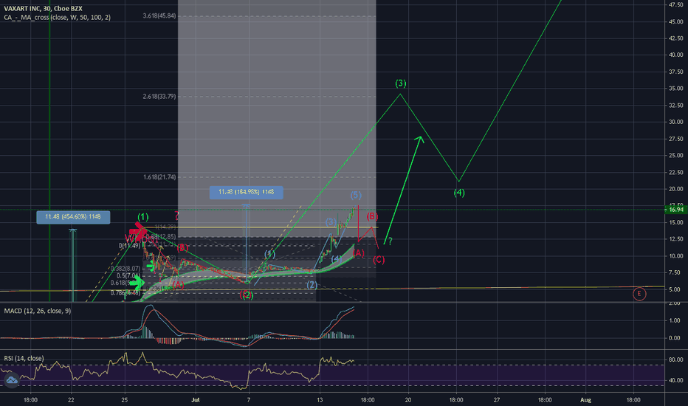Select the green wave (1) label
The image size is (688, 406).
(x=143, y=217)
